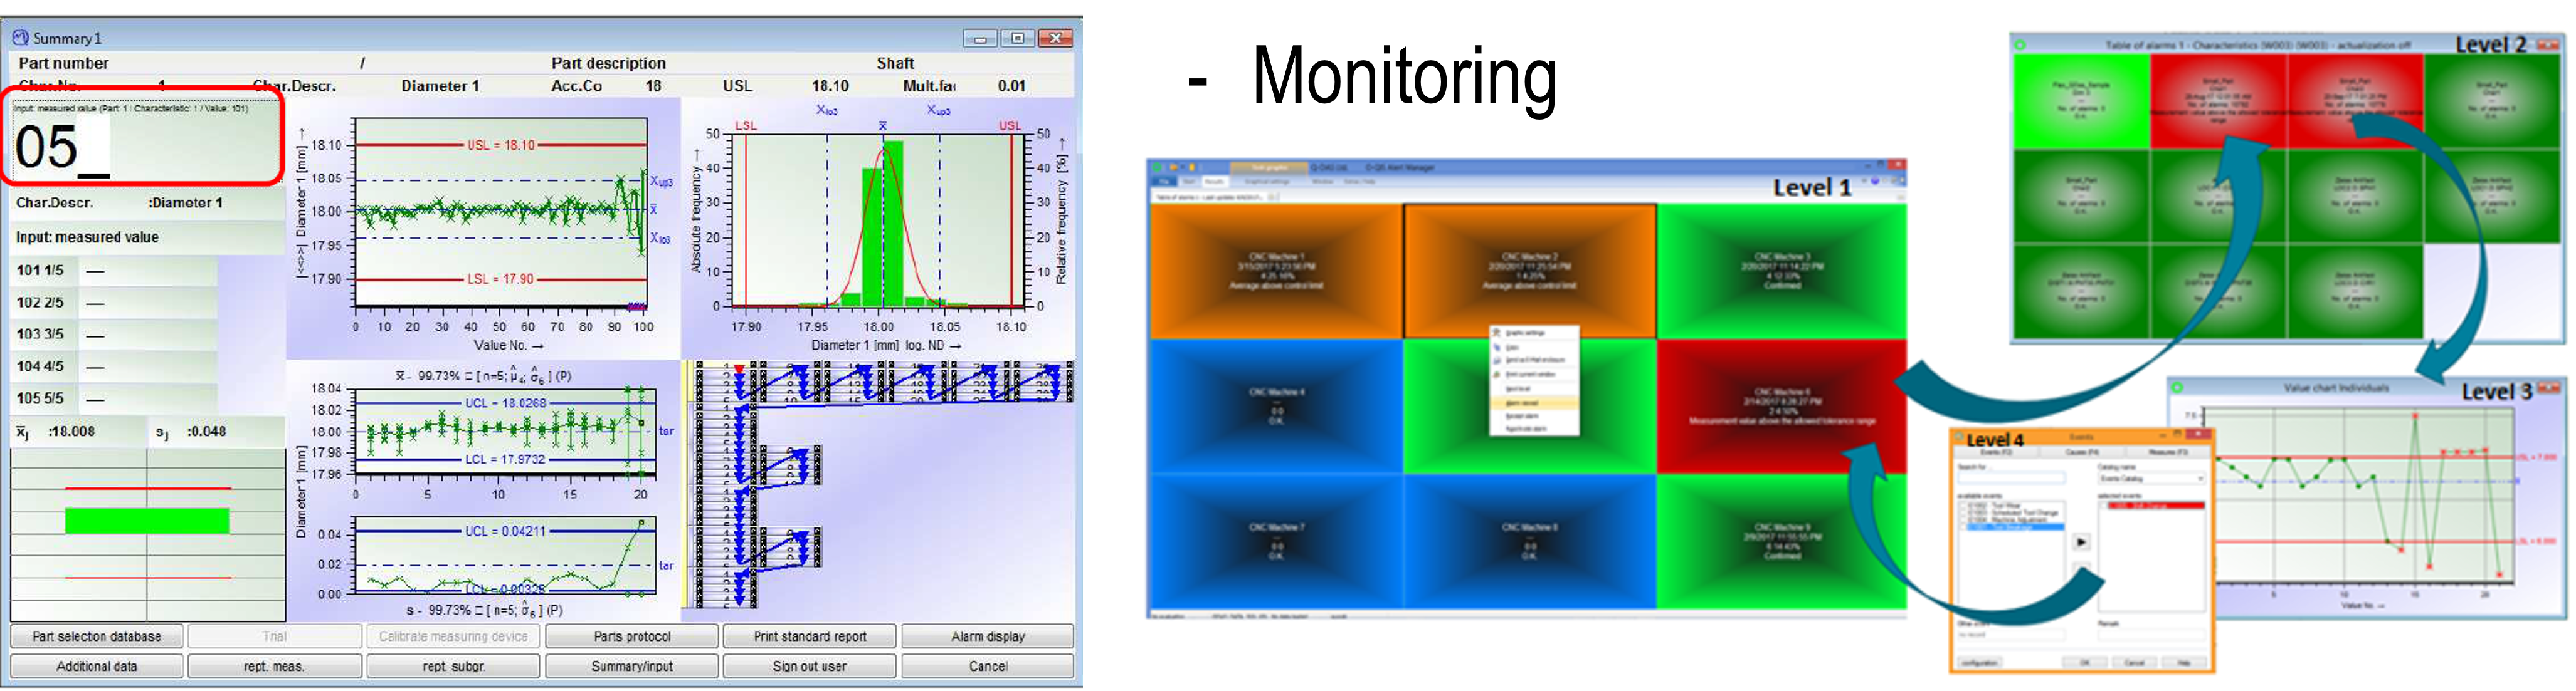
Task: Select light green Flex_Wise_Sample tile in Level 2
Action: tap(2081, 101)
